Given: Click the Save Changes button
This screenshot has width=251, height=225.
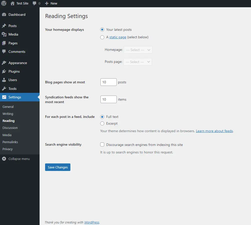Looking at the screenshot, I should click(58, 167).
